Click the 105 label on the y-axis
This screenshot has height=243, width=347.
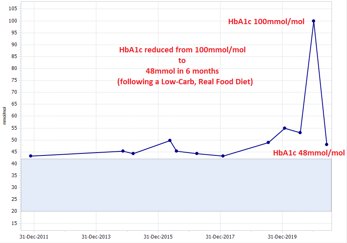point(13,9)
